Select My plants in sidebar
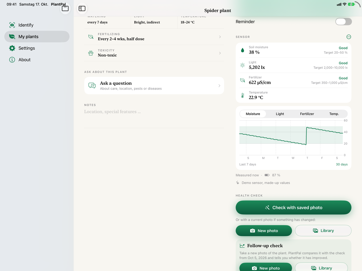 37,37
